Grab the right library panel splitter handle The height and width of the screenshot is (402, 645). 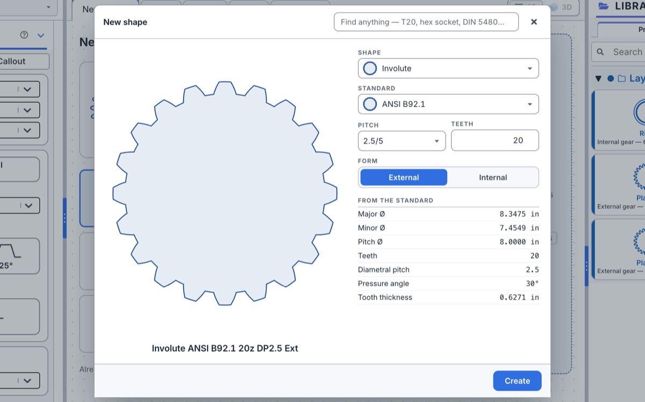(586, 266)
